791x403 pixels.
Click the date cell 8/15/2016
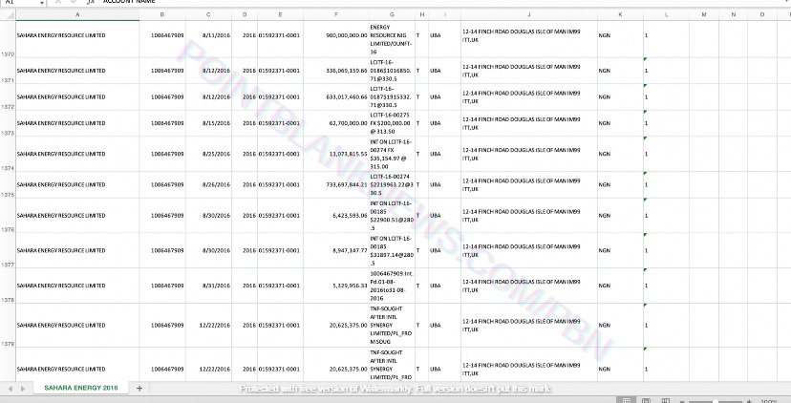[x=208, y=123]
